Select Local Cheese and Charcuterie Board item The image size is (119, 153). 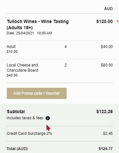pyautogui.click(x=22, y=68)
